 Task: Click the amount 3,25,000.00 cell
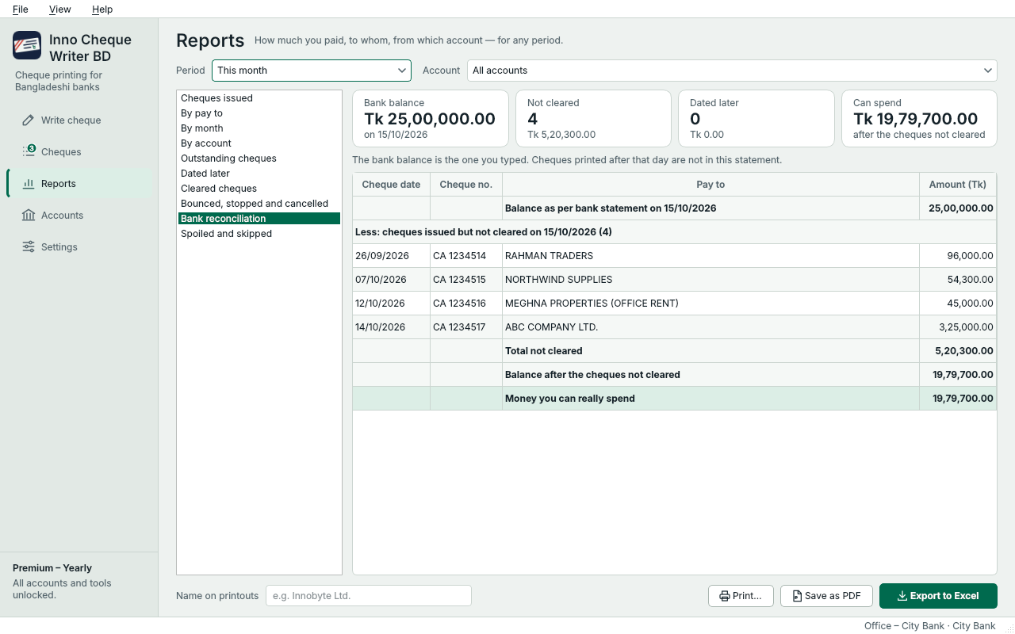point(958,327)
